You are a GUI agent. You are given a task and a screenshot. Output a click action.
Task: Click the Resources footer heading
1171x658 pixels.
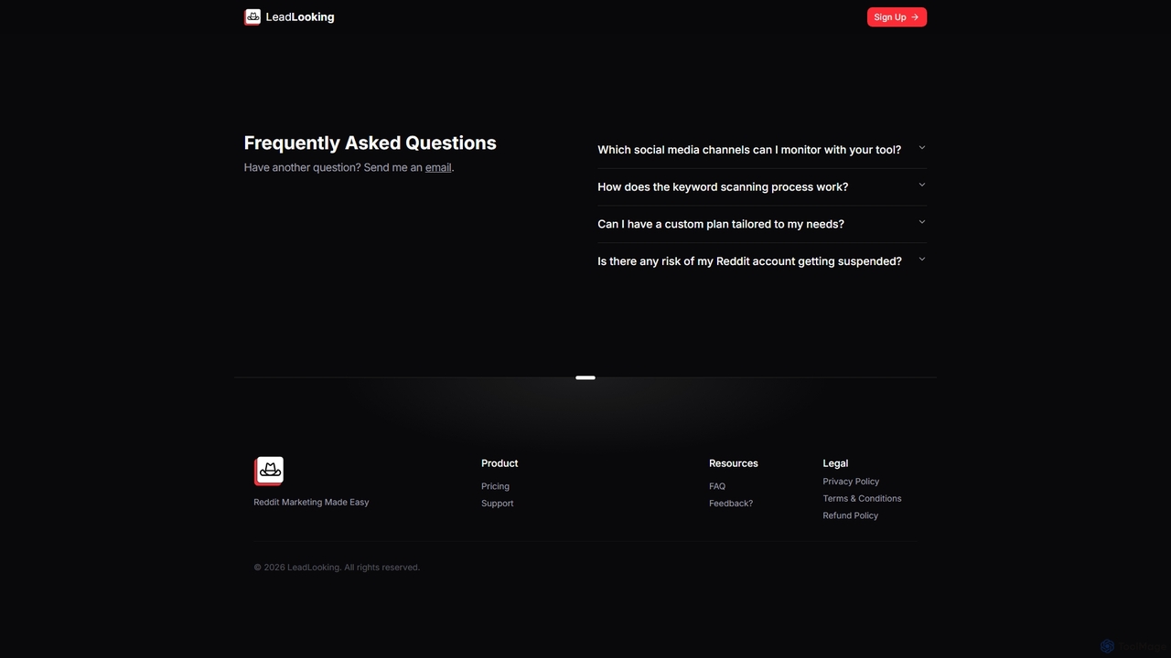point(734,463)
